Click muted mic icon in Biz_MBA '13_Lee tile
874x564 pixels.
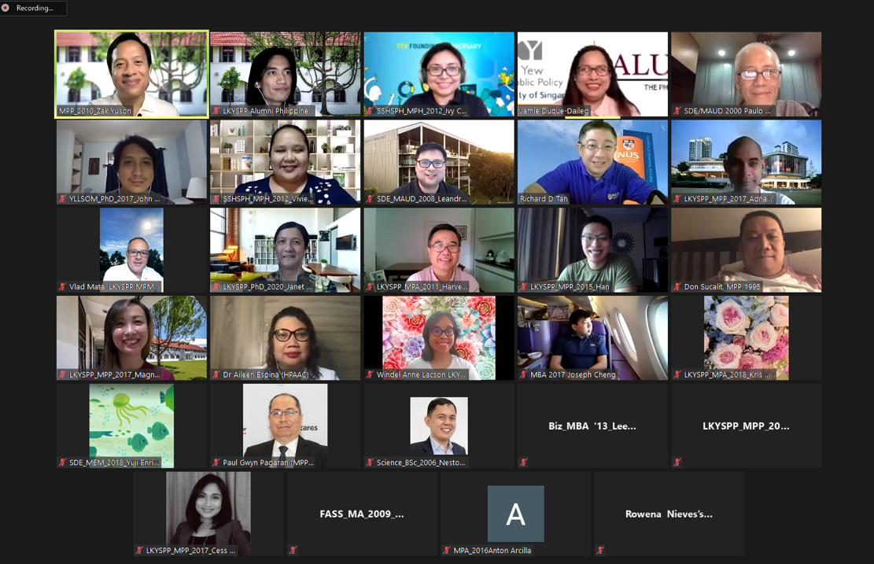(x=523, y=463)
